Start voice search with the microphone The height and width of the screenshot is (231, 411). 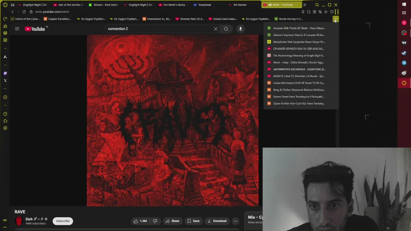pos(240,29)
